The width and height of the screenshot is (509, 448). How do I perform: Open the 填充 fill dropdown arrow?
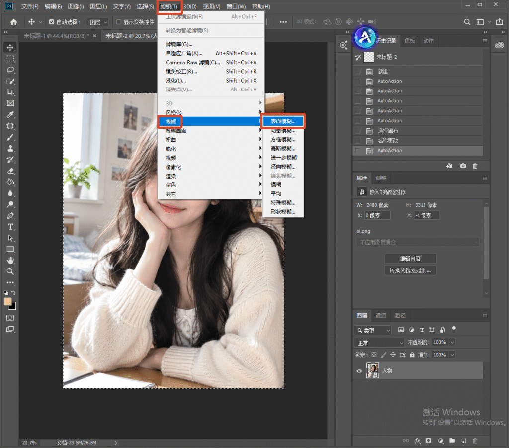pyautogui.click(x=452, y=355)
